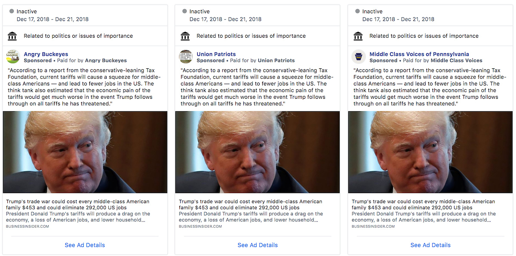Open the Middle Class Voices of Pennsylvania page link
This screenshot has width=516, height=256.
419,54
